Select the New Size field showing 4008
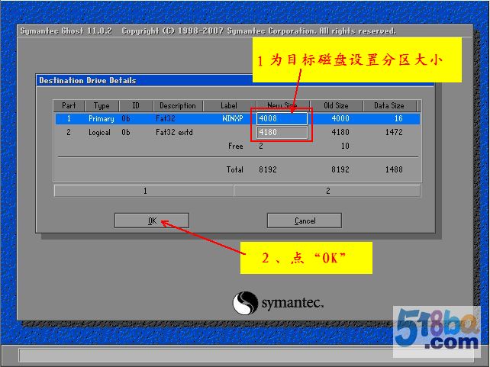The image size is (490, 367). point(282,118)
